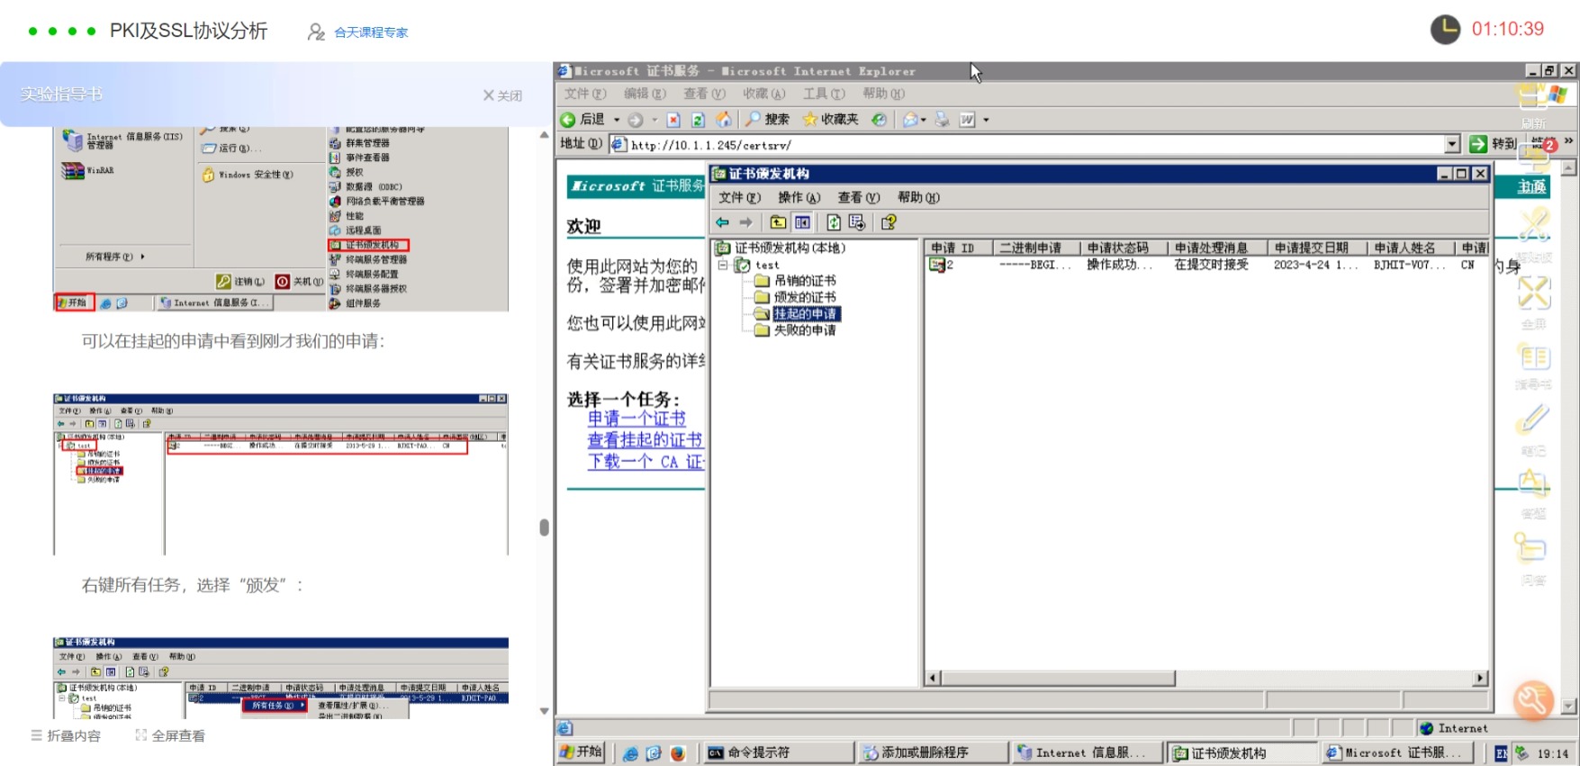Open 帮助(H) menu in 证书颁发机构

tap(918, 198)
